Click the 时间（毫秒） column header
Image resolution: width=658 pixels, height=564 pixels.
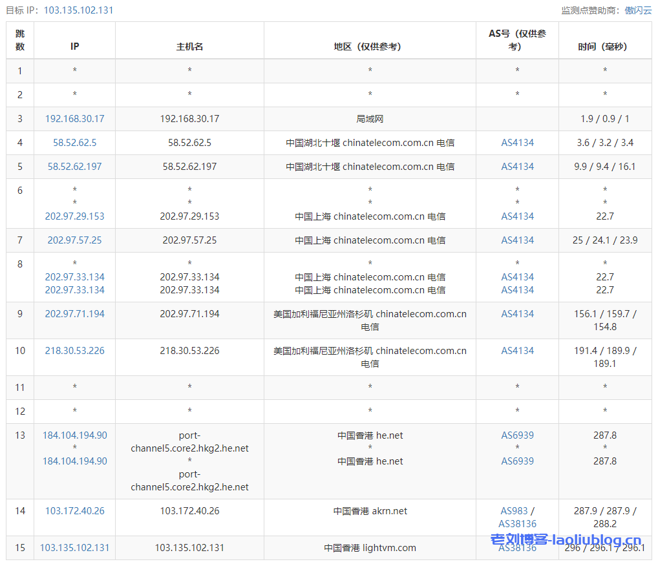click(x=604, y=47)
